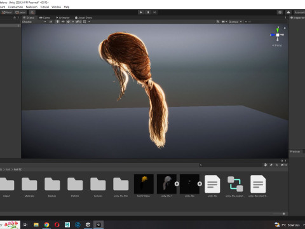
Task: Open the Reallusion menu
Action: (x=32, y=7)
